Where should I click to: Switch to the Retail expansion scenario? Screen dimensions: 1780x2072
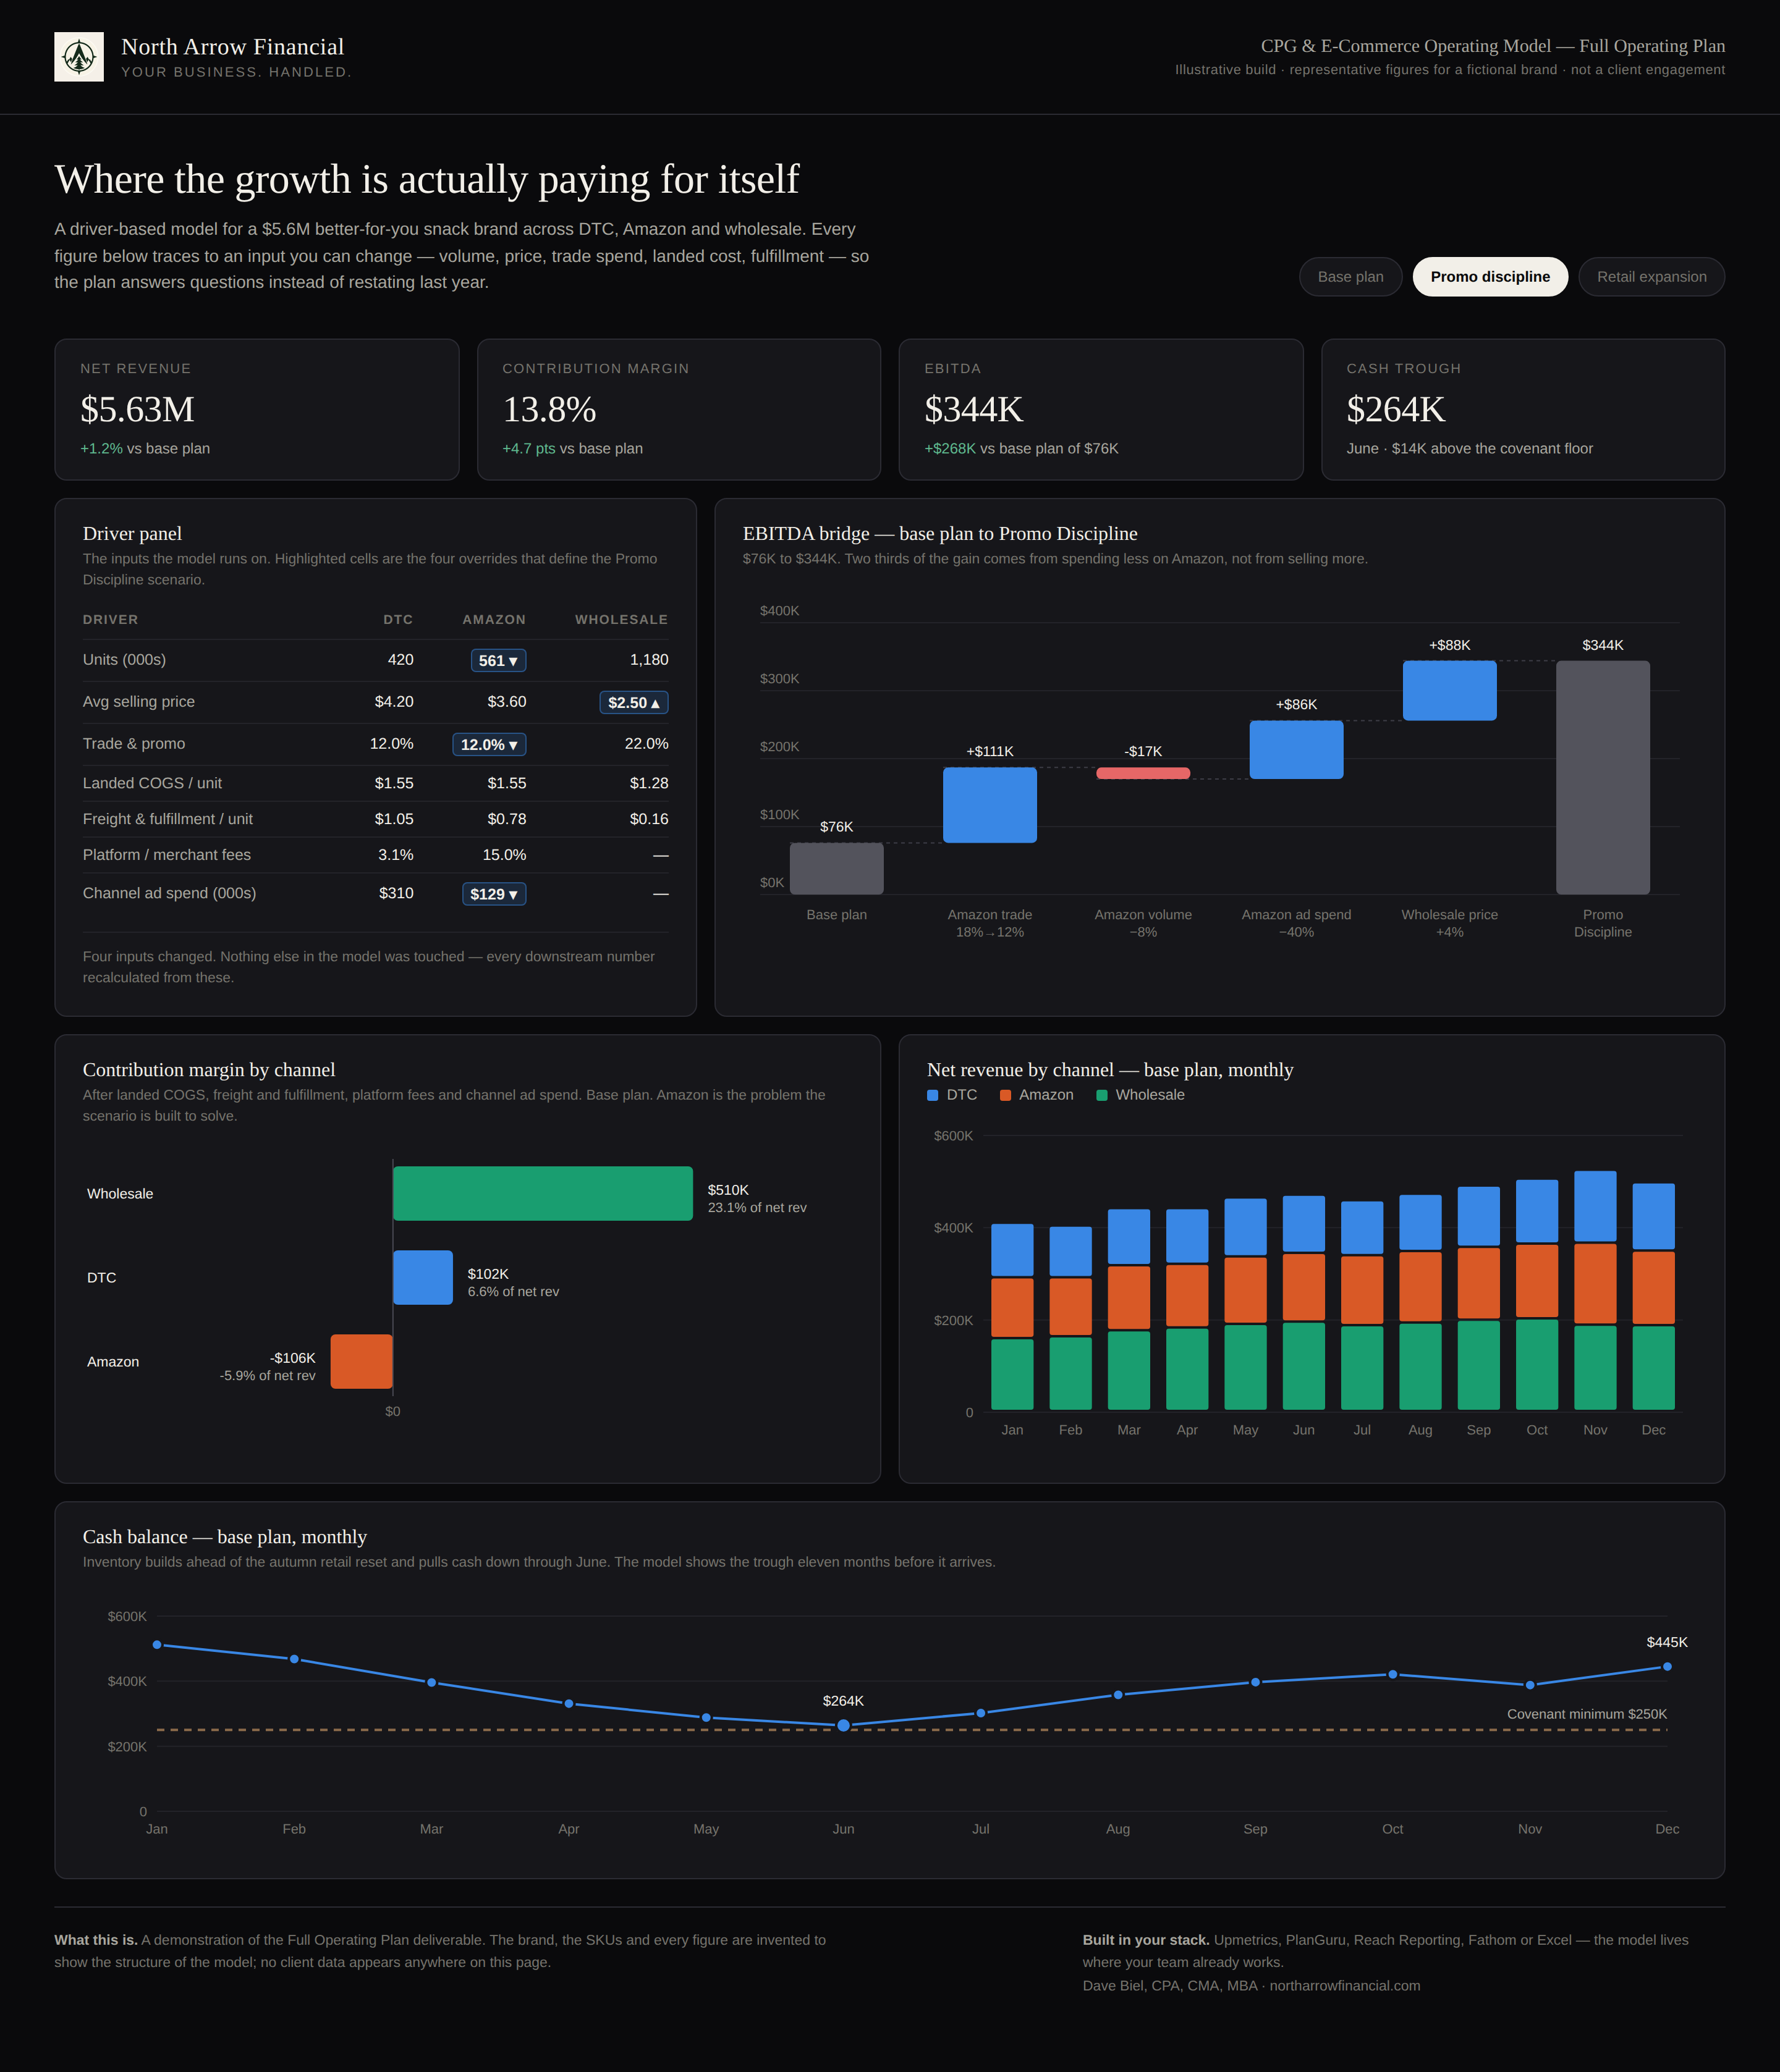click(1651, 277)
